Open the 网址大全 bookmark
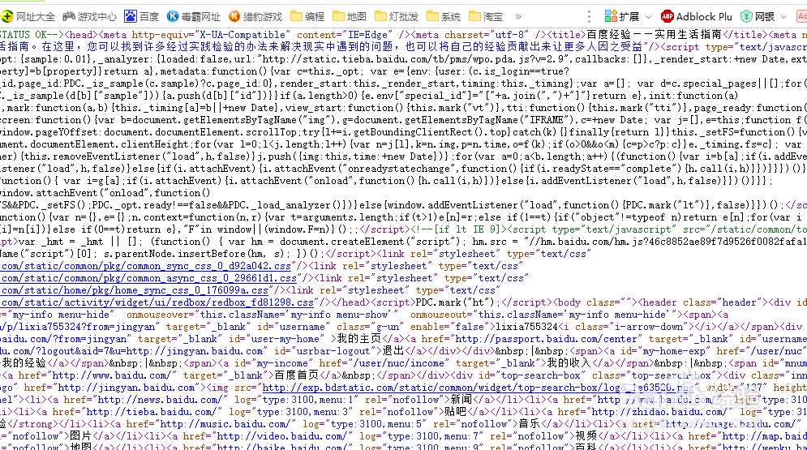The width and height of the screenshot is (807, 450). tap(28, 16)
